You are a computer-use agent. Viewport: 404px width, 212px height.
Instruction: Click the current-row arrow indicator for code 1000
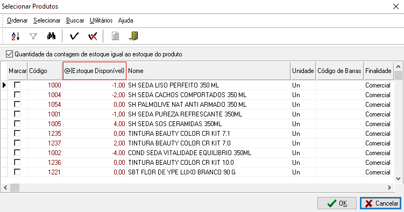4,85
